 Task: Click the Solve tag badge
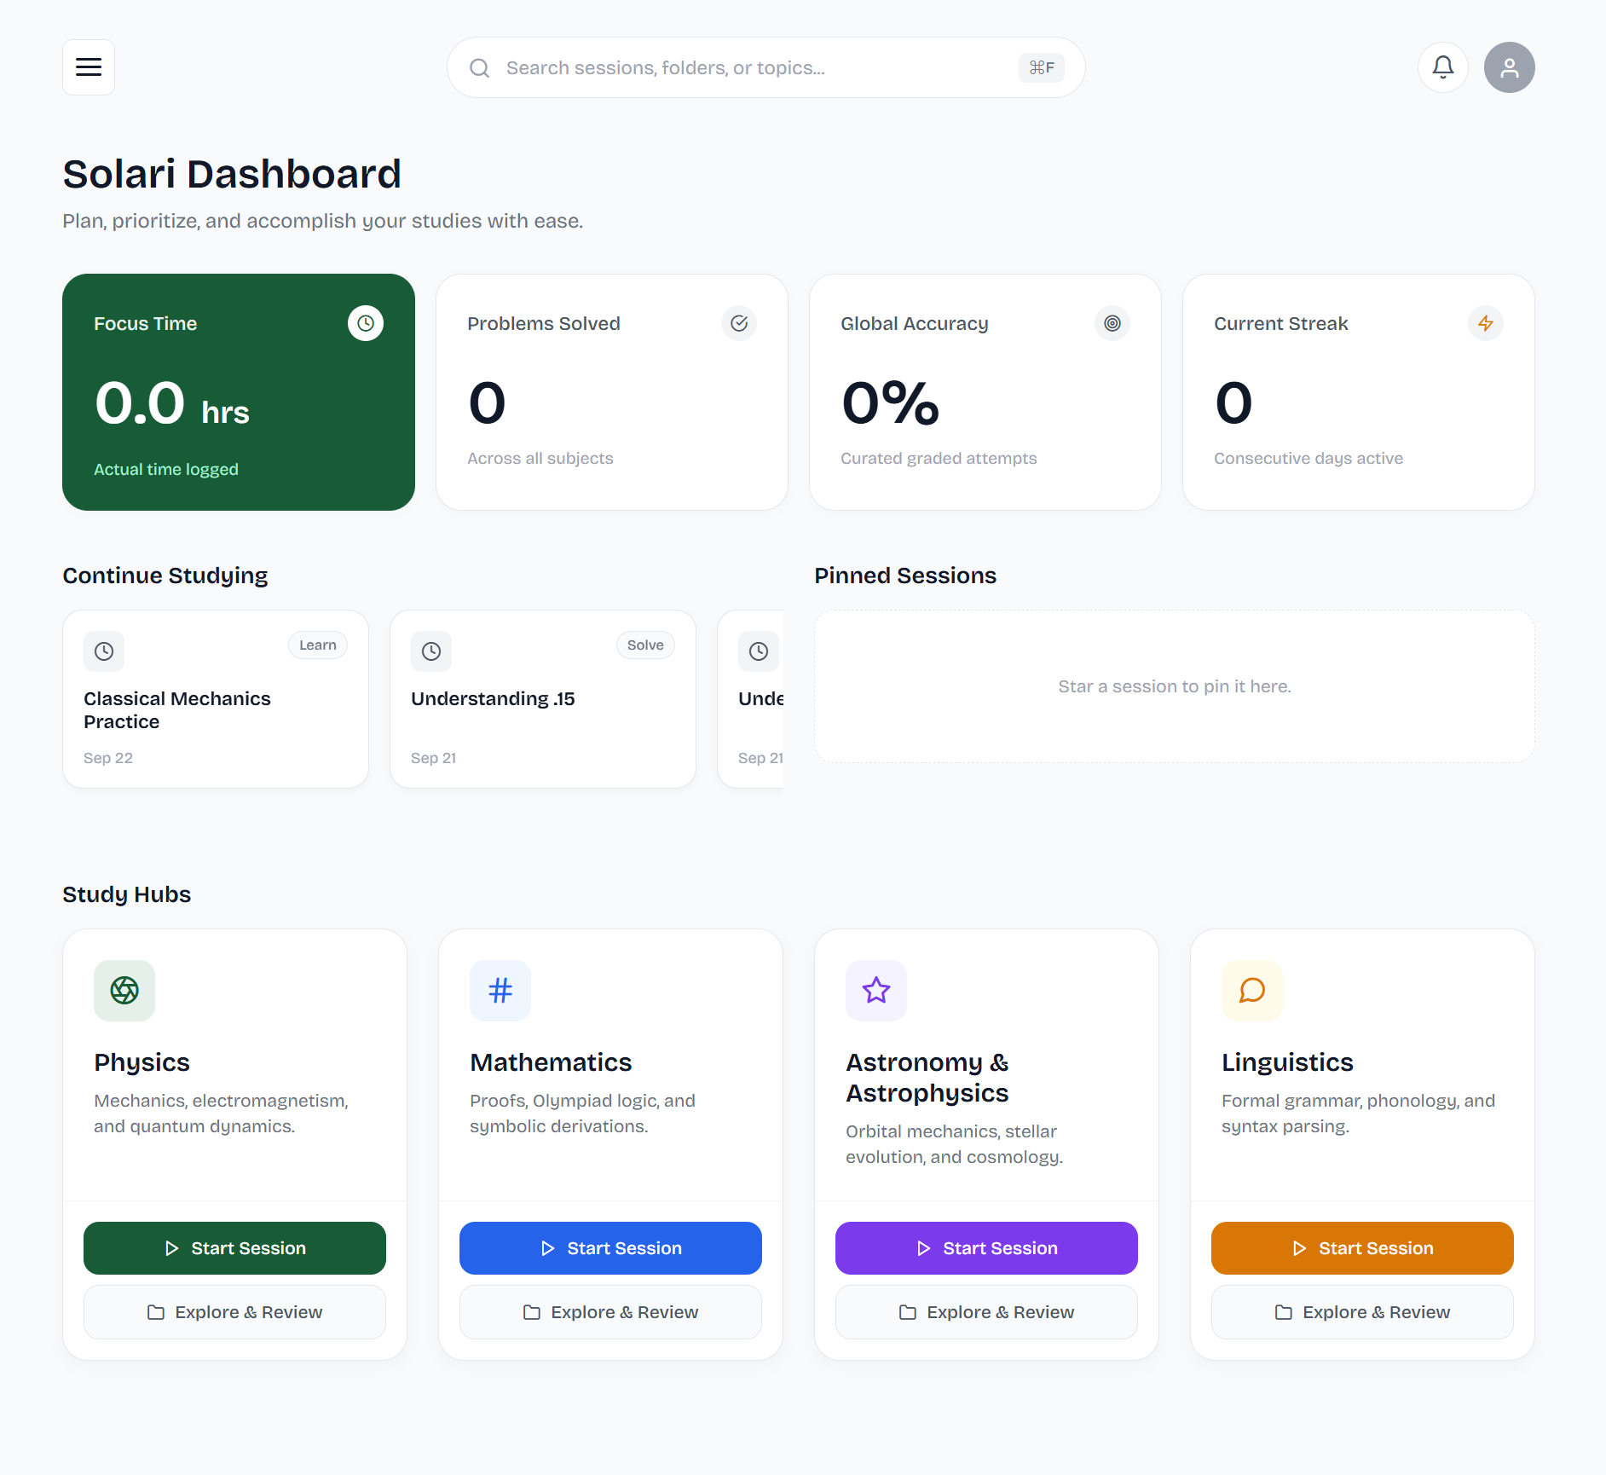coord(645,645)
